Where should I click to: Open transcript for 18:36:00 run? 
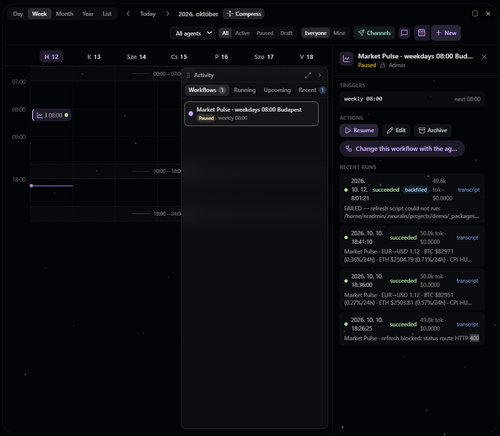coord(467,281)
